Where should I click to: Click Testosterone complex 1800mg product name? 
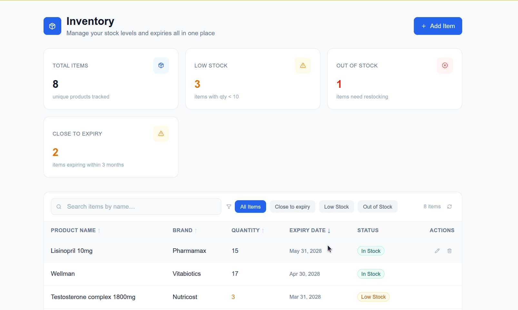(x=93, y=297)
